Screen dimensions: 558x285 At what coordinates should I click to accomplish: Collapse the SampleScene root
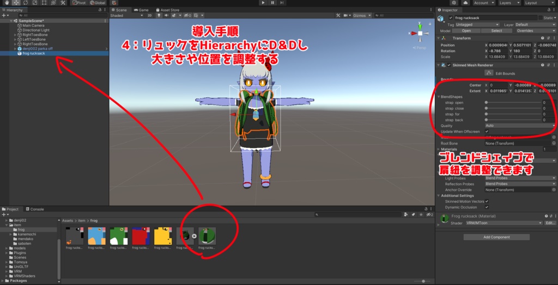pos(11,21)
